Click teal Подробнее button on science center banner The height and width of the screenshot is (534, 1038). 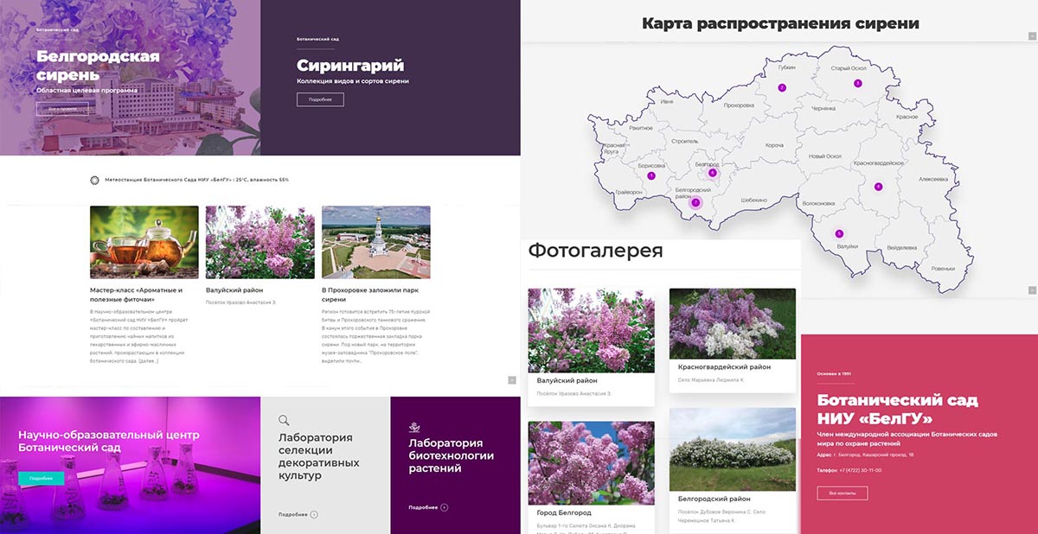[x=41, y=478]
